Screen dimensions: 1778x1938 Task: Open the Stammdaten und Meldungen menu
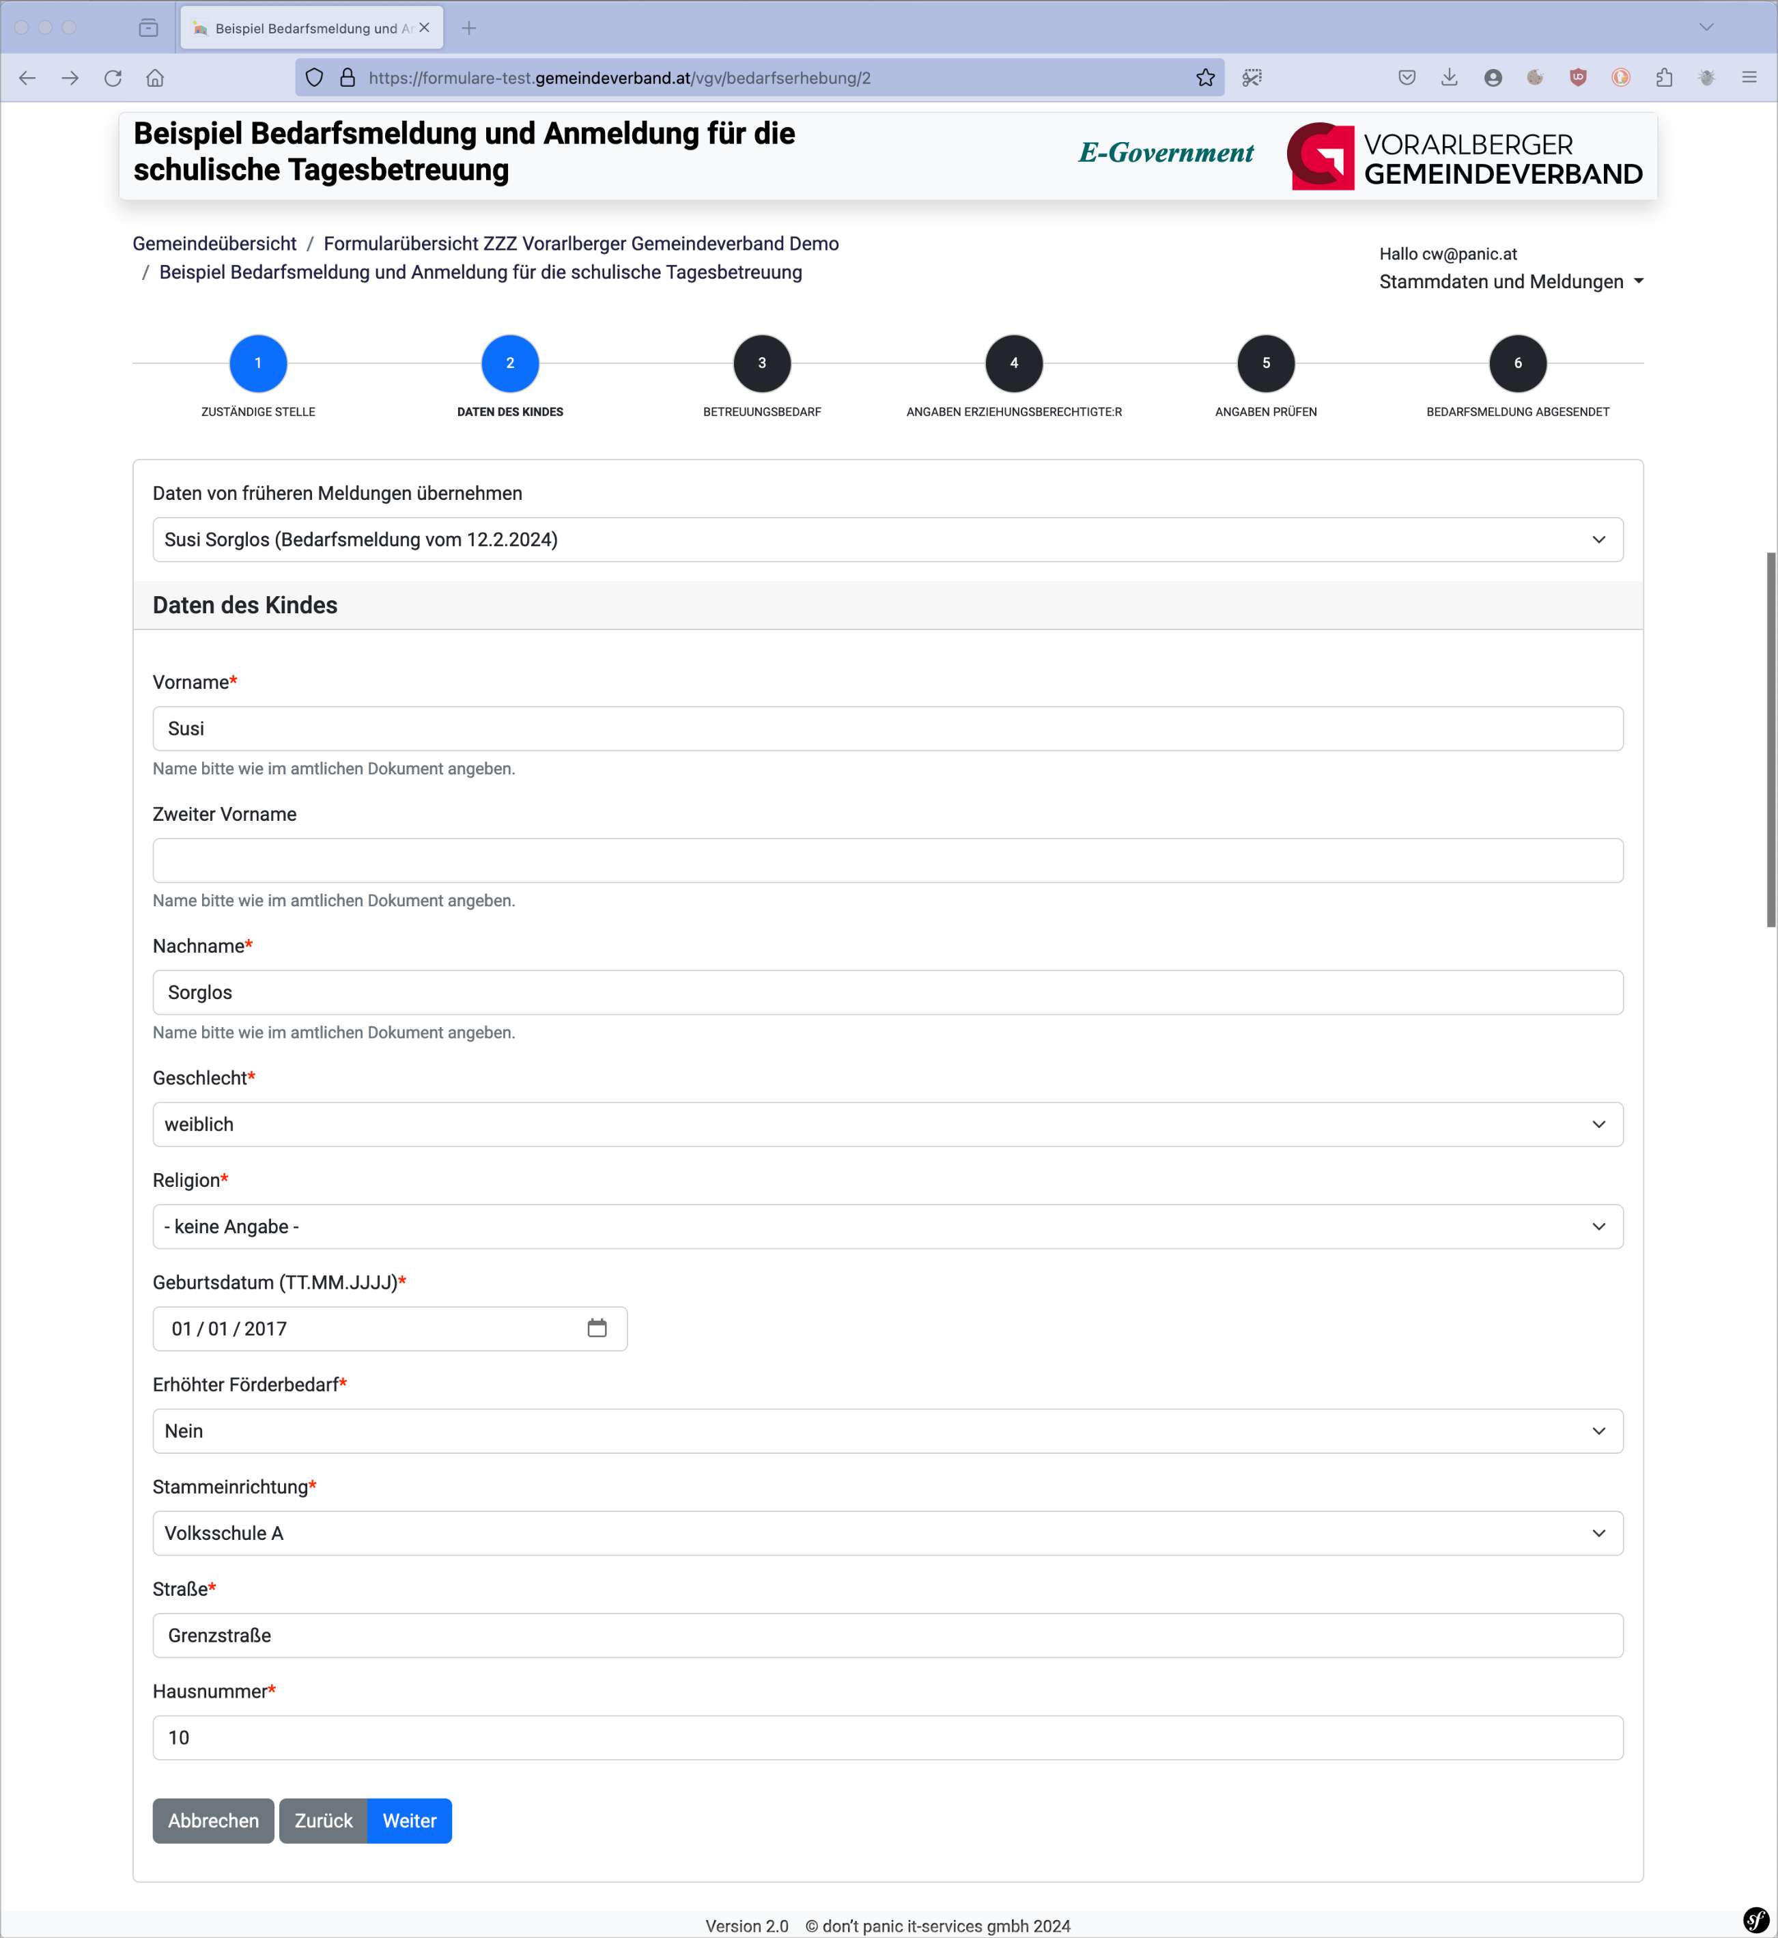pyautogui.click(x=1510, y=282)
